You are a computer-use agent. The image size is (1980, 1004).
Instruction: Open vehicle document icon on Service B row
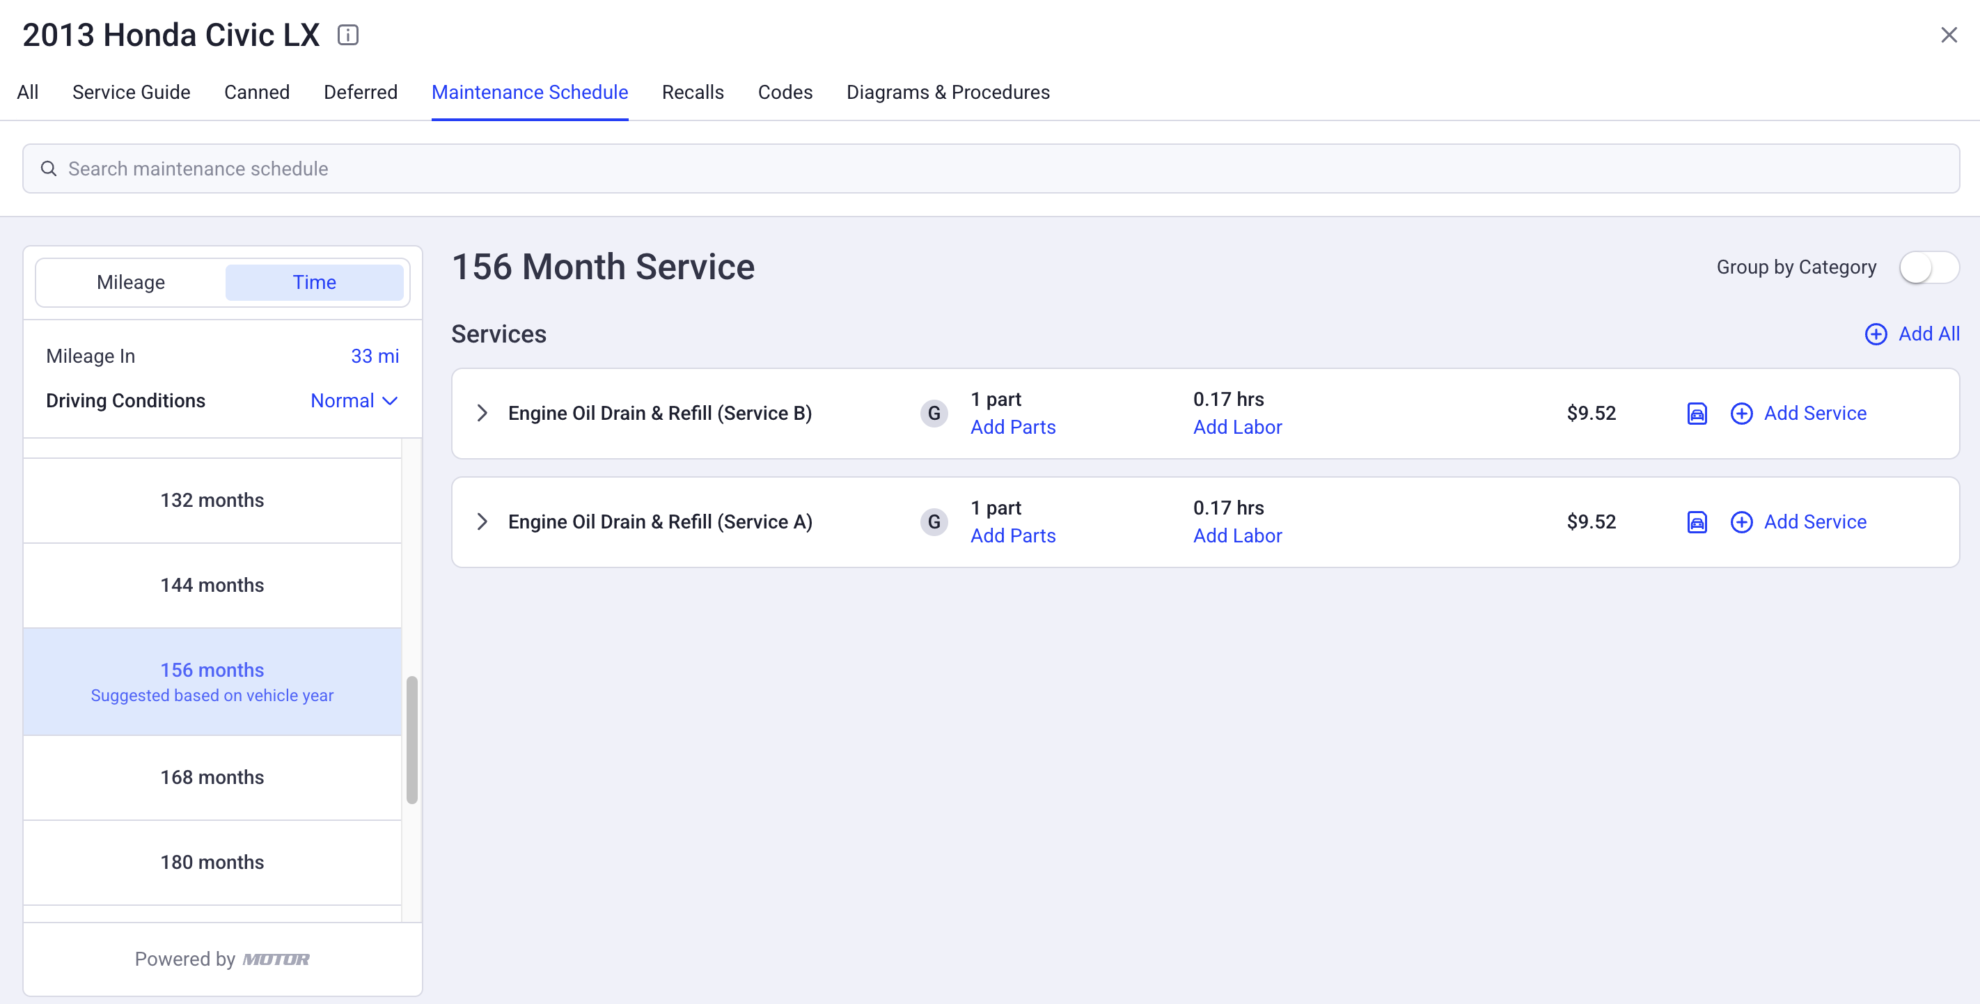(1697, 414)
